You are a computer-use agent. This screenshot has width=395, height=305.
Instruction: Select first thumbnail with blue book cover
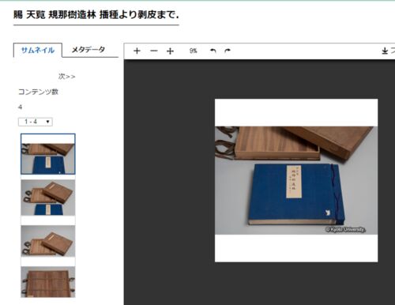tap(48, 154)
